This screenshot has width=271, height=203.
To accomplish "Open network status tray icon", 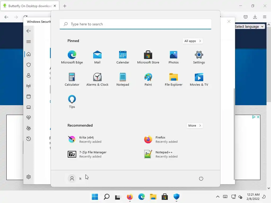I will point(233,197).
